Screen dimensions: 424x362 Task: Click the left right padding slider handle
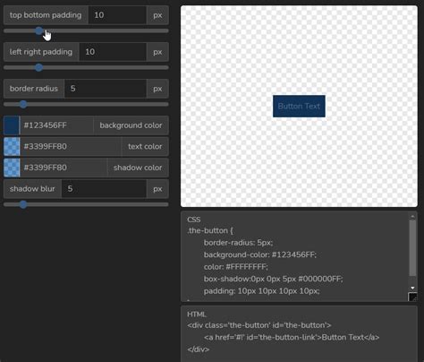tap(38, 67)
